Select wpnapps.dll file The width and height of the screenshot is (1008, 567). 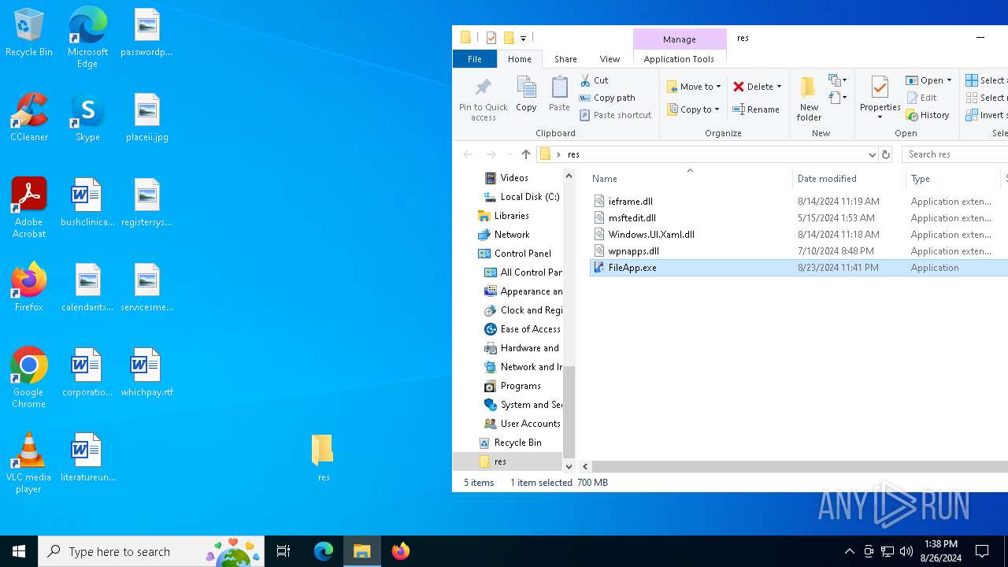[x=633, y=251]
